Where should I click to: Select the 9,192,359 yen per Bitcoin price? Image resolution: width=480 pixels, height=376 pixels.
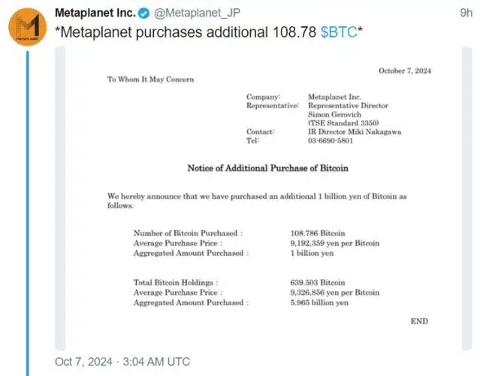tap(335, 243)
